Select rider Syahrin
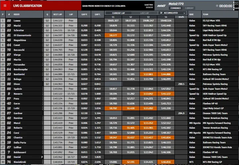The height and width of the screenshot is (165, 239). pos(18,89)
